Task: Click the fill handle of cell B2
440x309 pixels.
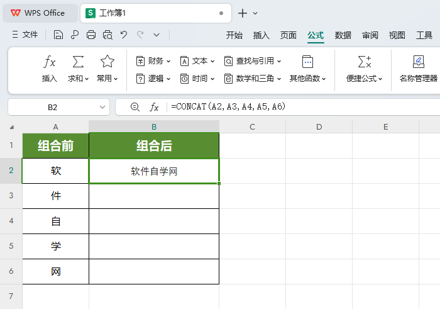Action: coord(219,183)
